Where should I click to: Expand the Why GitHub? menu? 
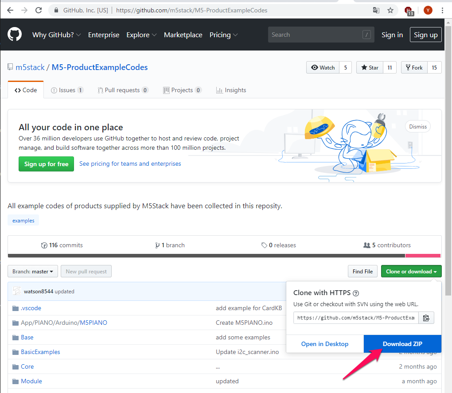[56, 35]
